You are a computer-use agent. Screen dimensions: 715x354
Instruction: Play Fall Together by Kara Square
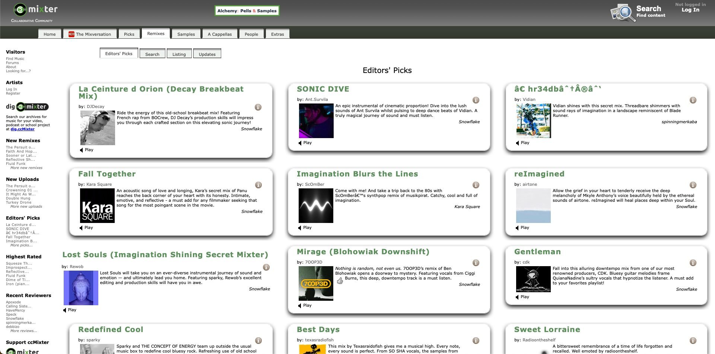[x=86, y=227]
